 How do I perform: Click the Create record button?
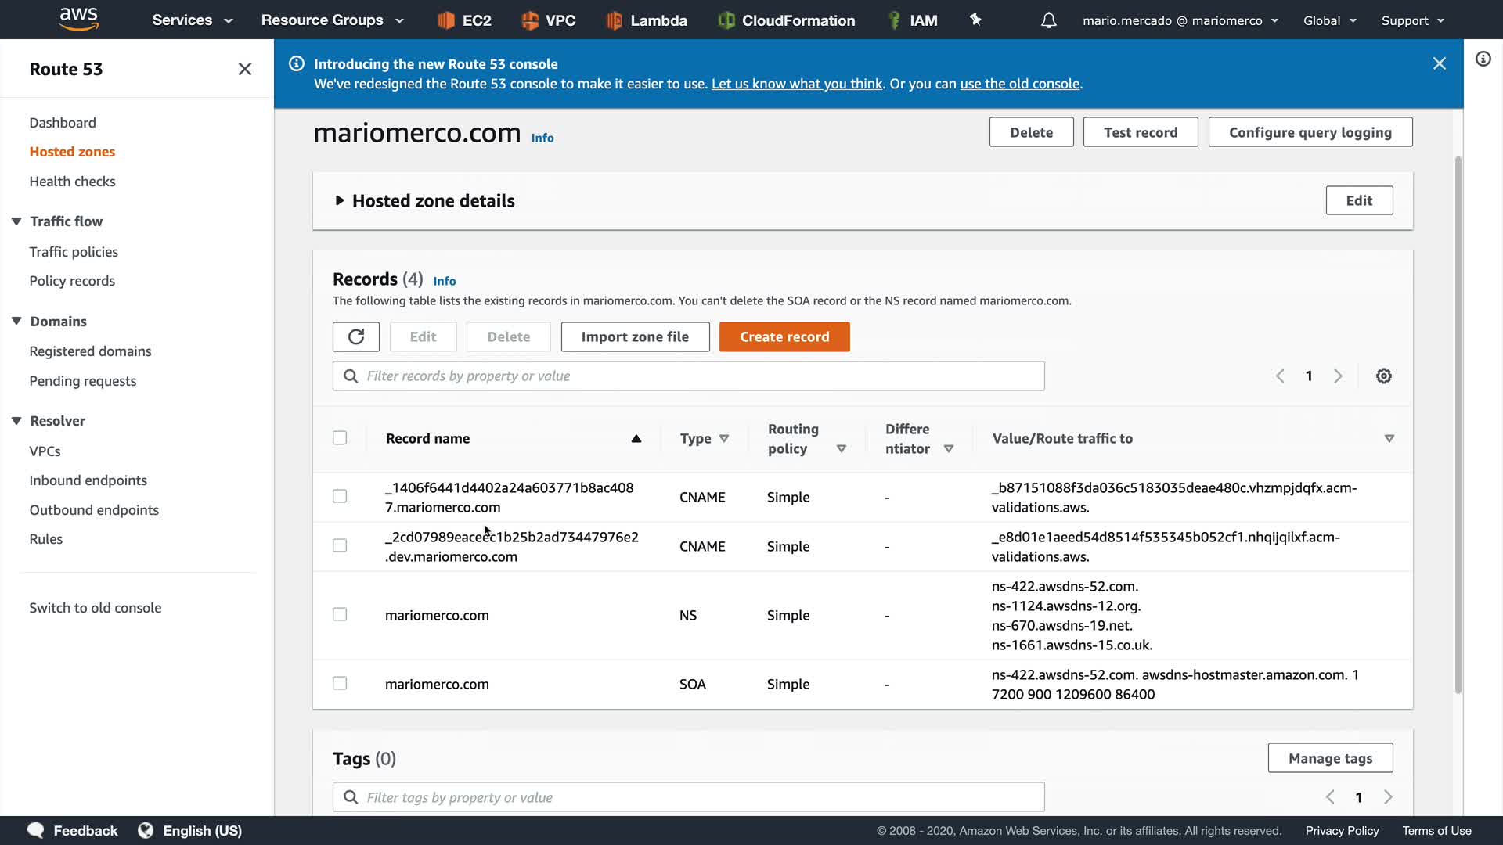click(x=784, y=336)
